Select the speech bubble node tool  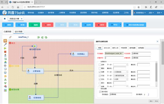(5, 69)
